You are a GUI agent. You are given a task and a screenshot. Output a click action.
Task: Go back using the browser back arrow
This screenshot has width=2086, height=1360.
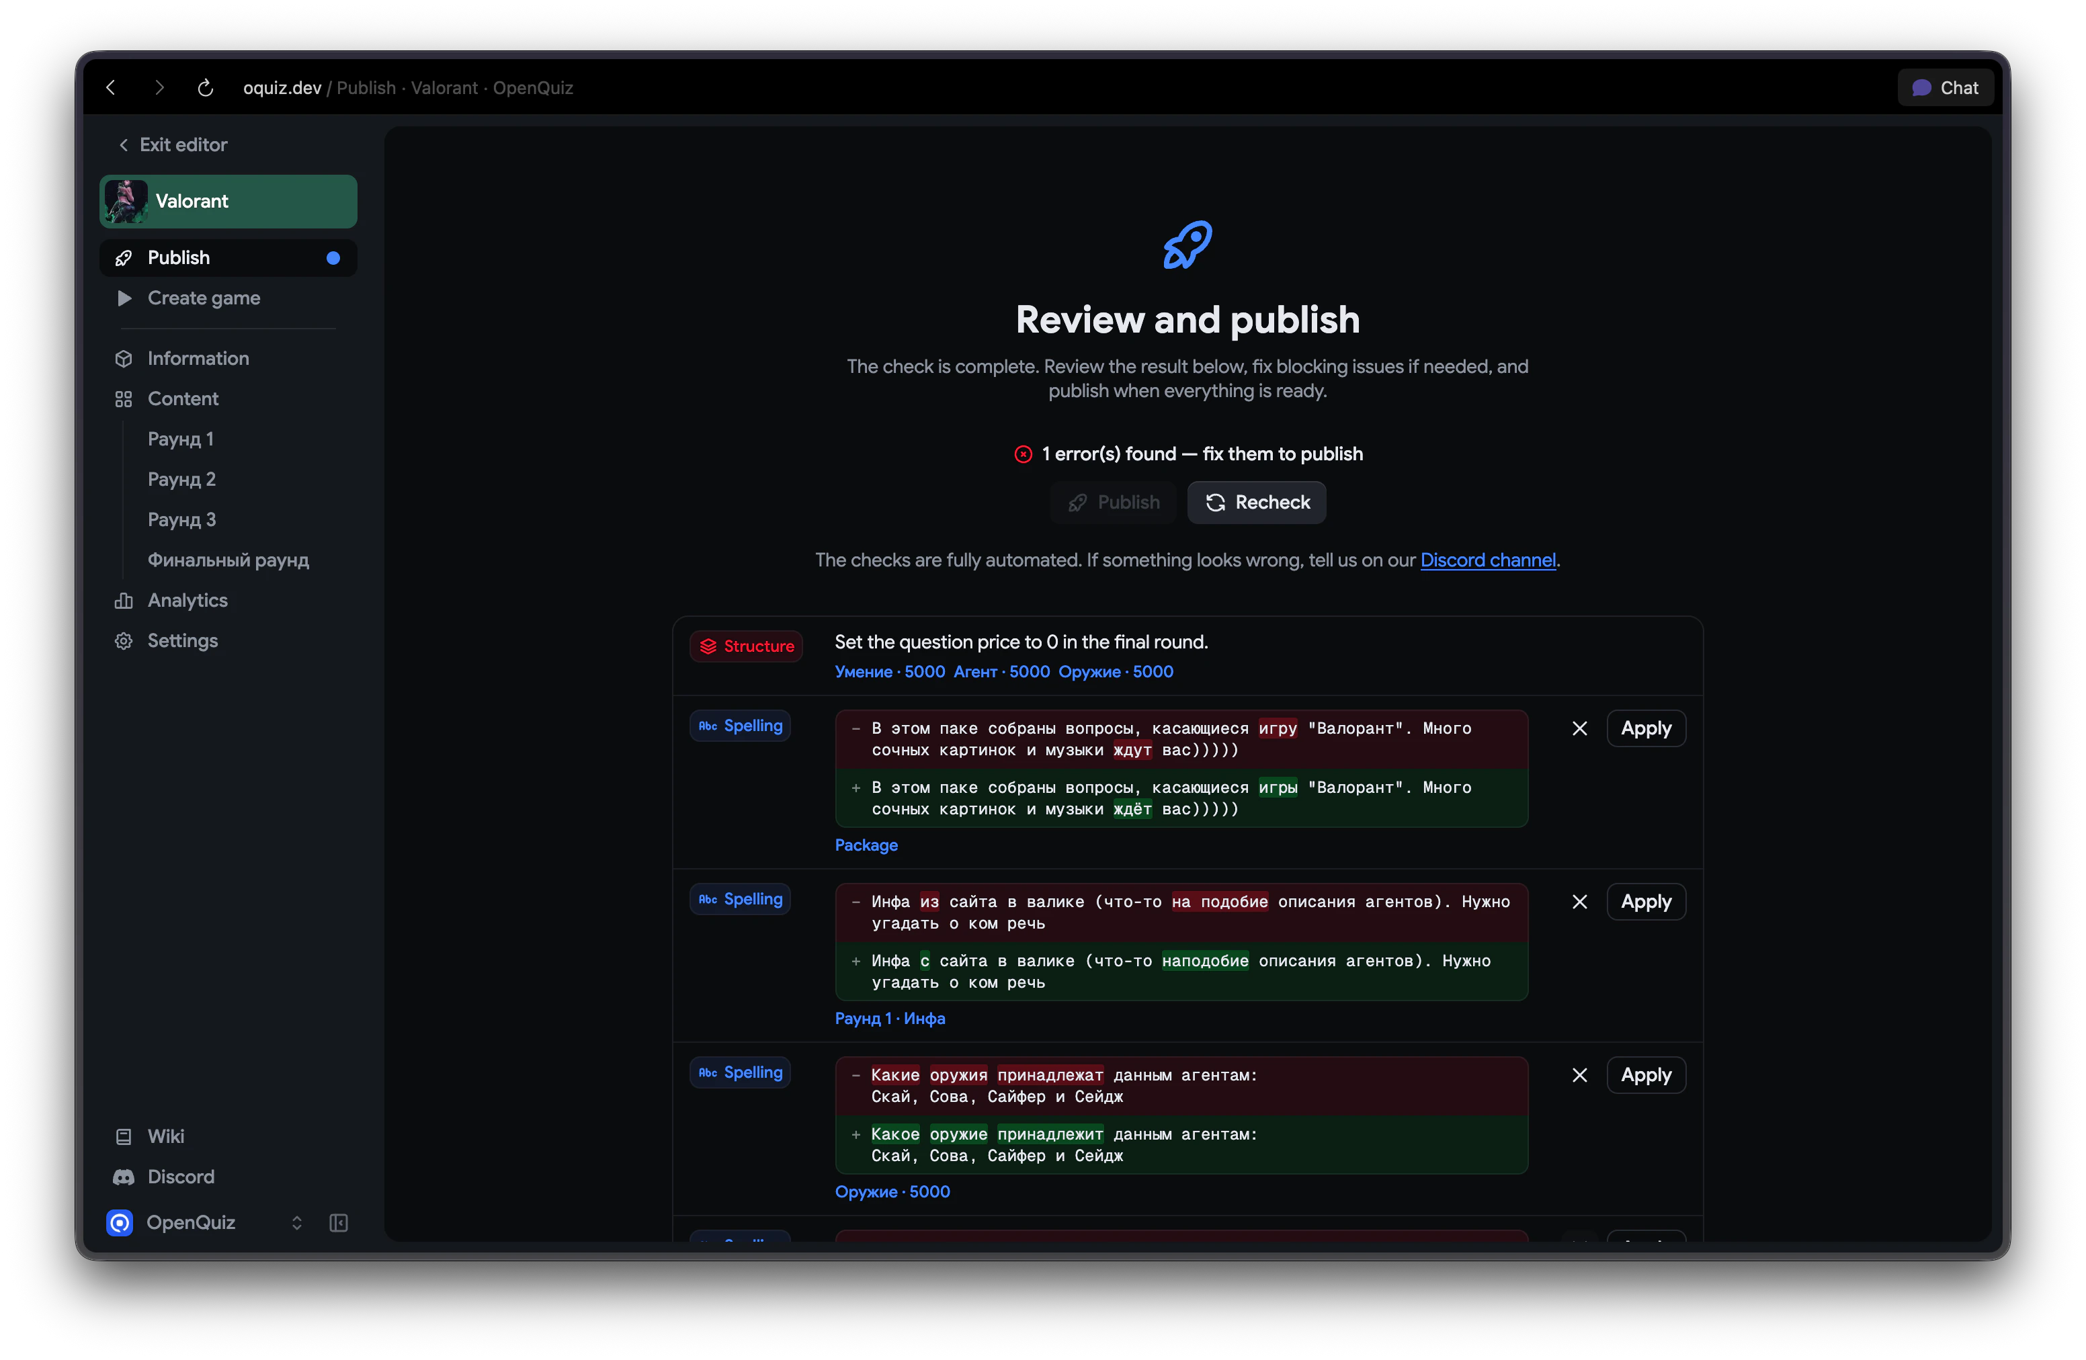coord(112,87)
